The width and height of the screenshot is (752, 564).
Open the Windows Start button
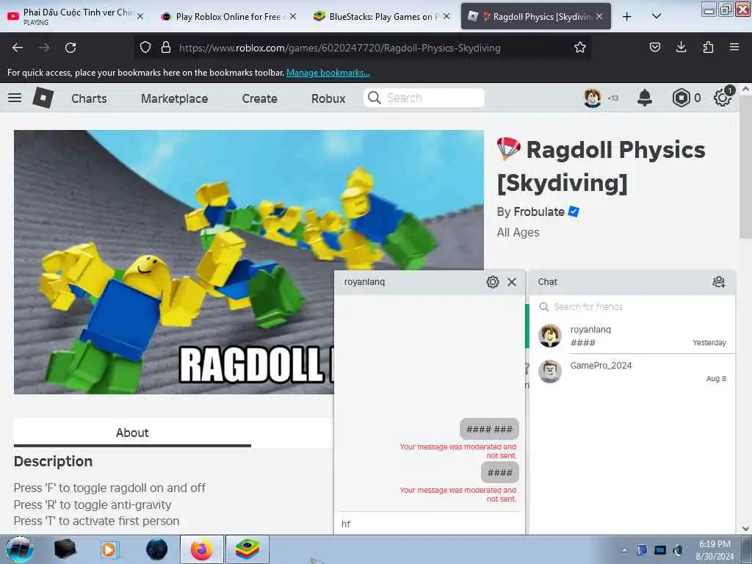pos(19,549)
